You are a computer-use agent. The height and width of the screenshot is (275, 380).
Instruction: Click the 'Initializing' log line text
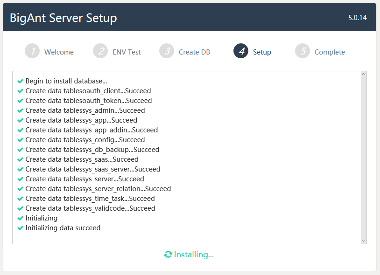click(x=42, y=218)
